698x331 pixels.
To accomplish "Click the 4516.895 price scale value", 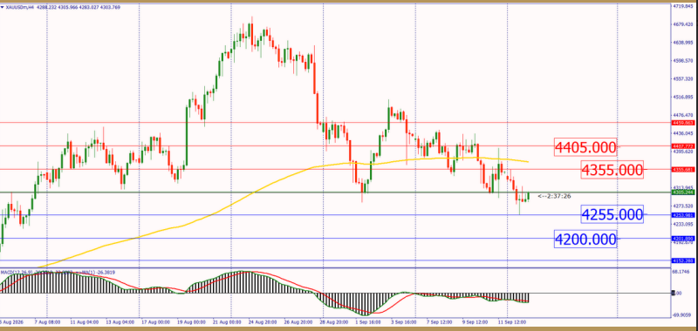I will 683,97.
